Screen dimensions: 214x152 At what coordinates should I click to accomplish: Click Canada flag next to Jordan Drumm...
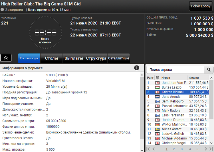coord(157,120)
